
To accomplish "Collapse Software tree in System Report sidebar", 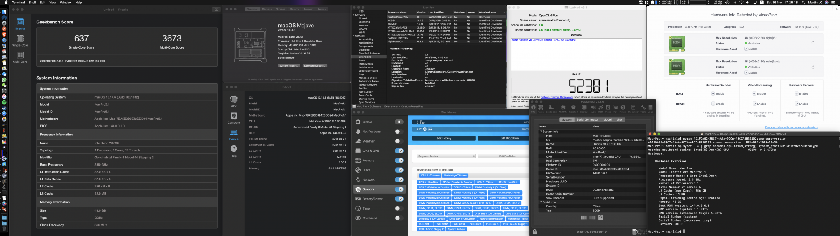I will tap(354, 36).
